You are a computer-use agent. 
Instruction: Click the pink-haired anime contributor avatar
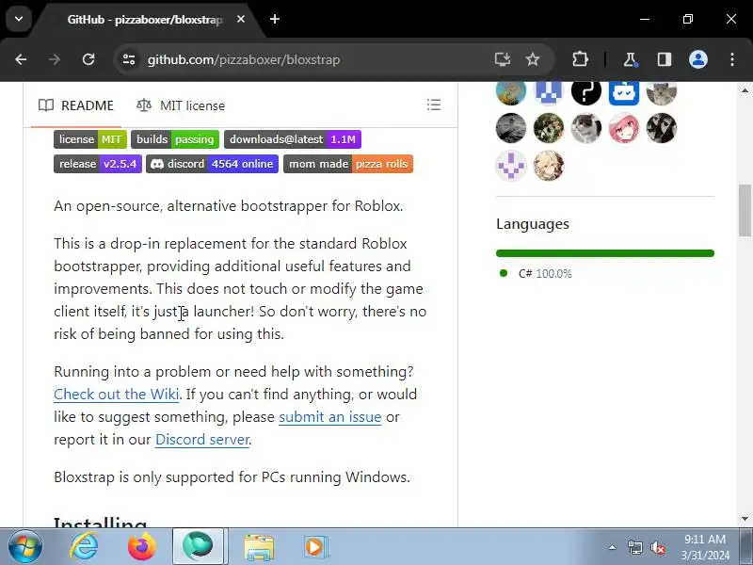coord(623,128)
